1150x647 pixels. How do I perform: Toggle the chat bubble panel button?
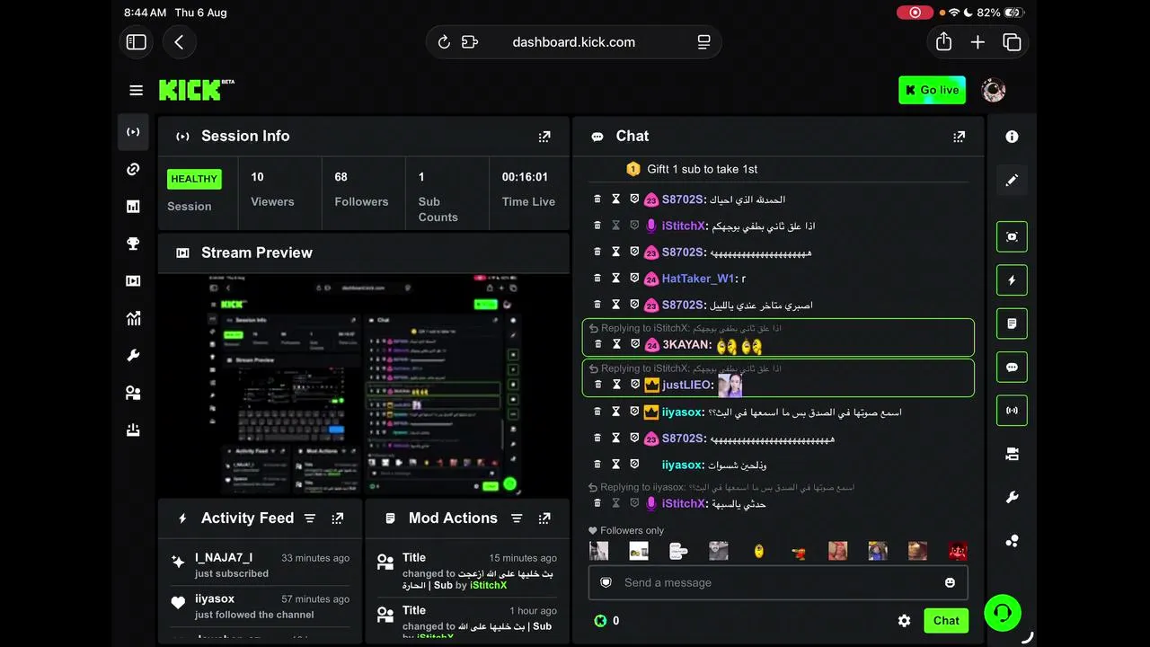coord(1012,368)
